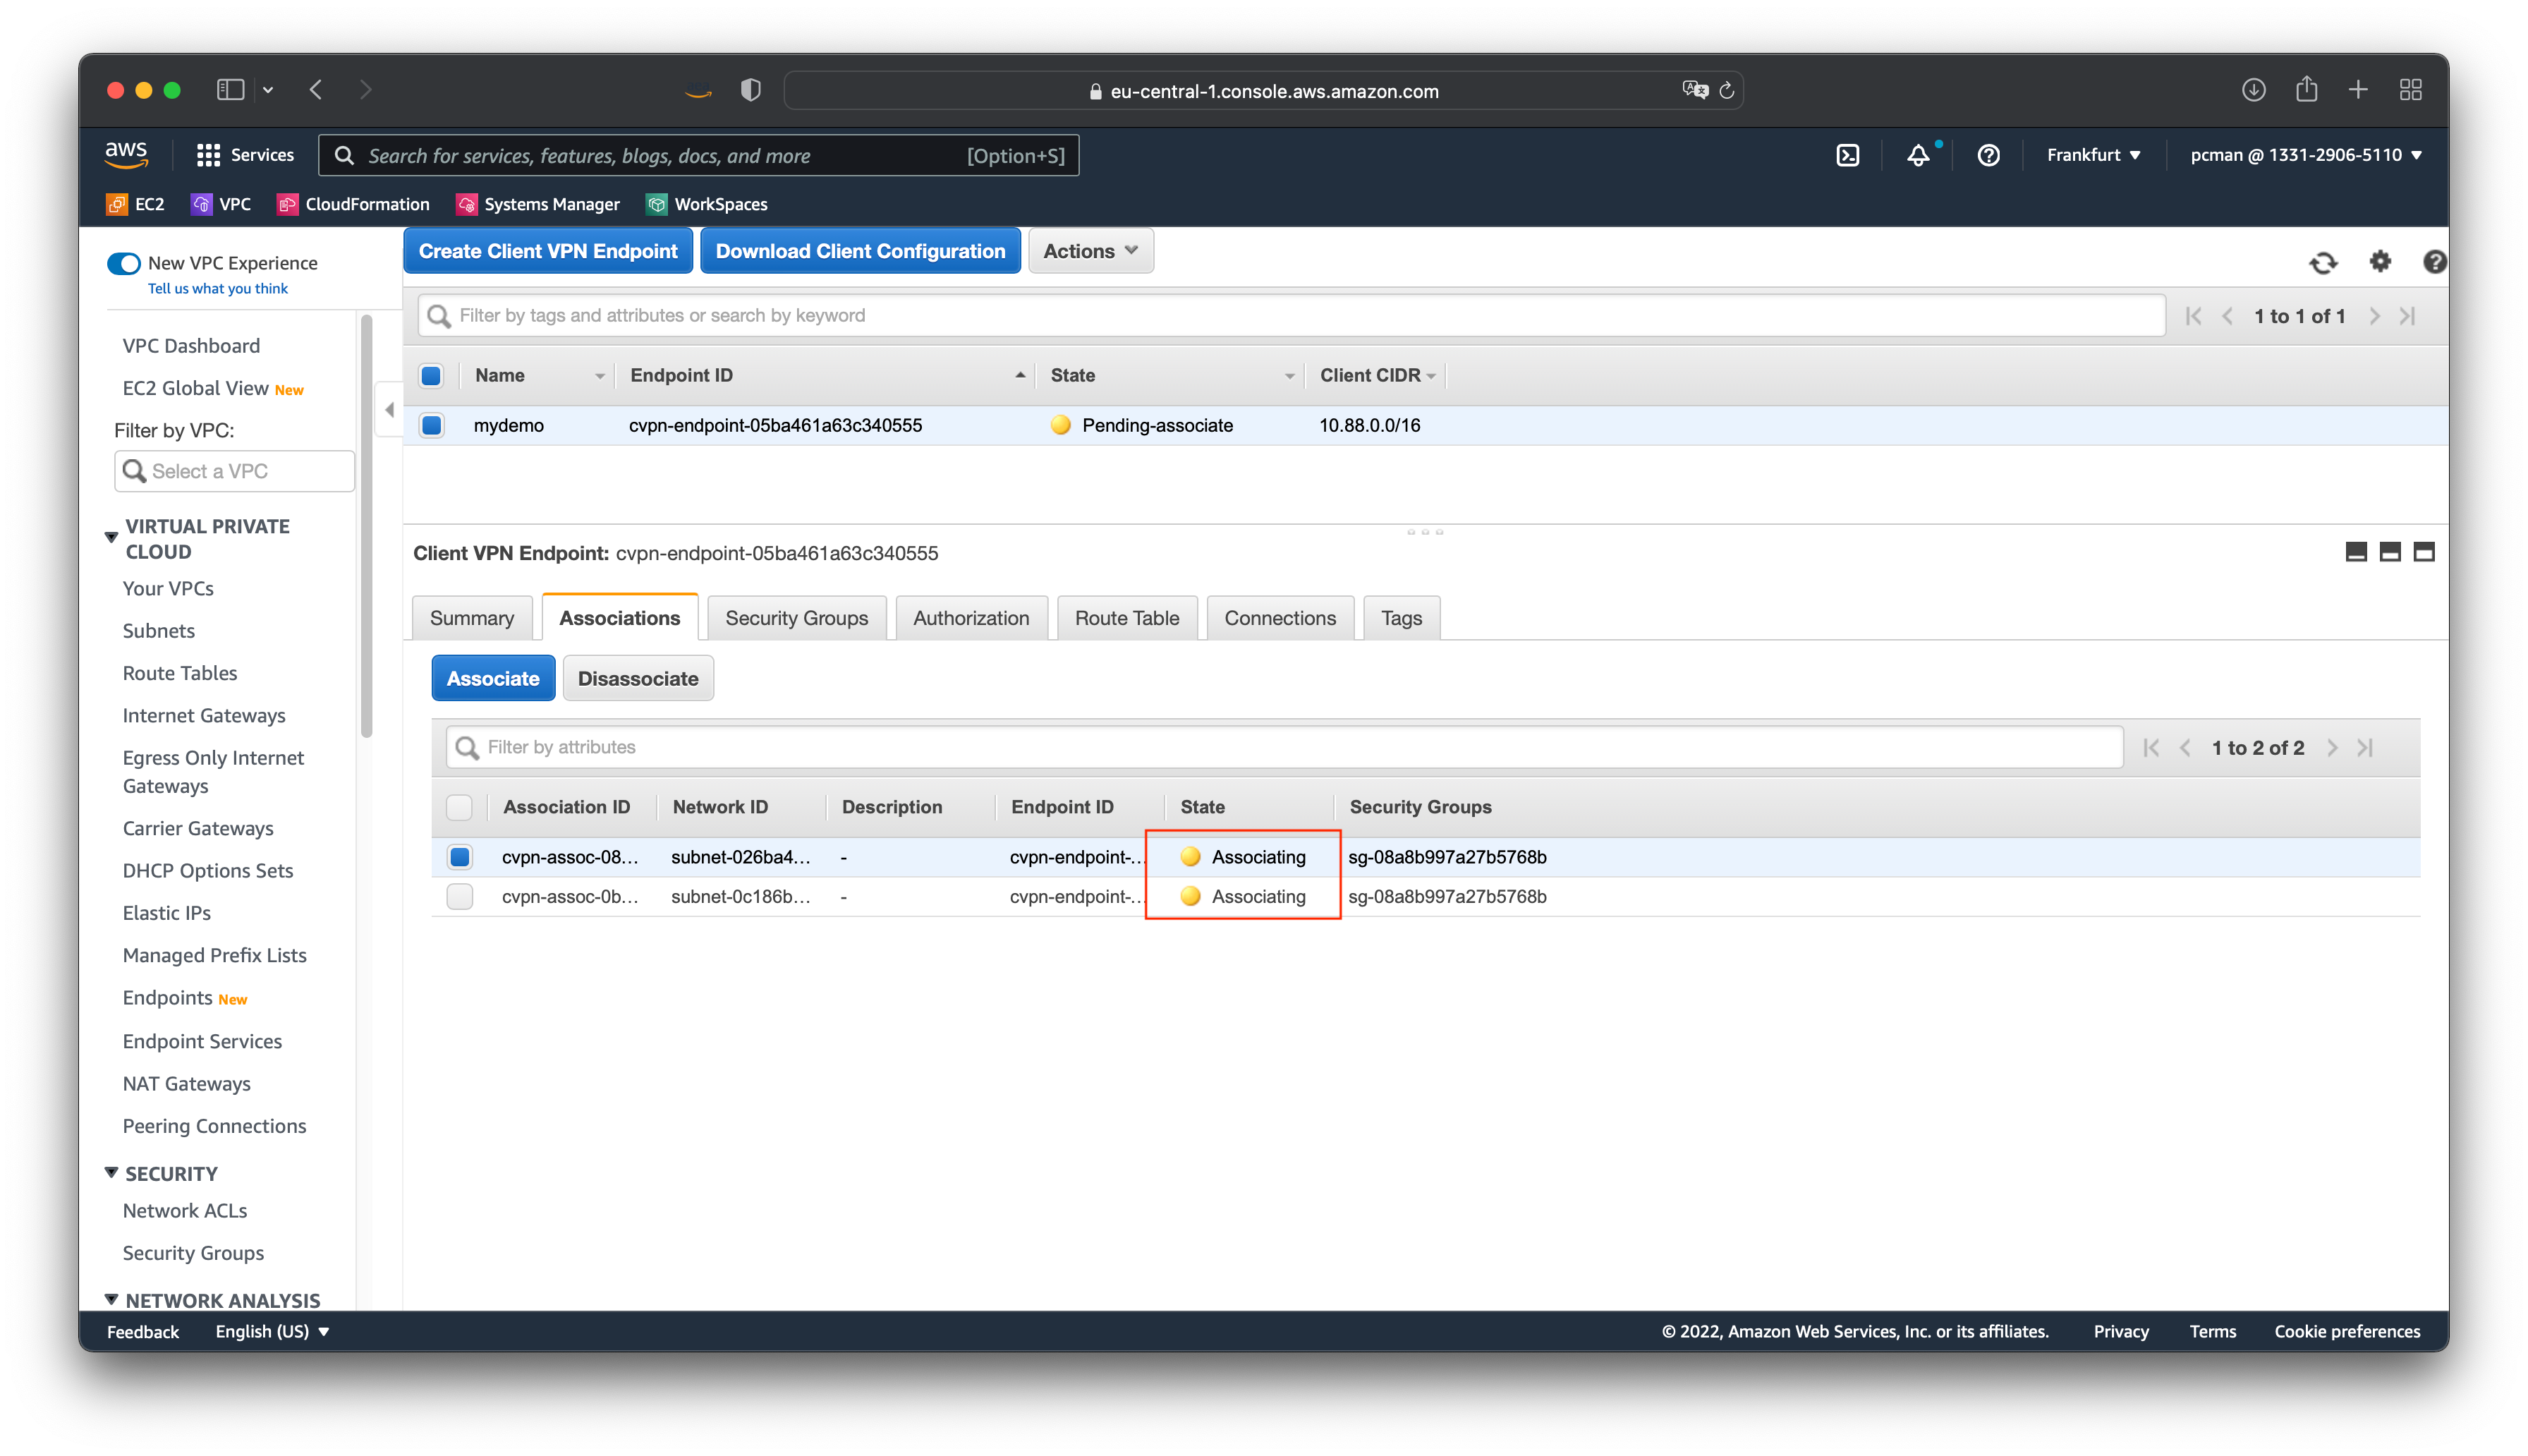Uncheck the mydemo endpoint row checkbox
This screenshot has width=2528, height=1456.
[431, 425]
